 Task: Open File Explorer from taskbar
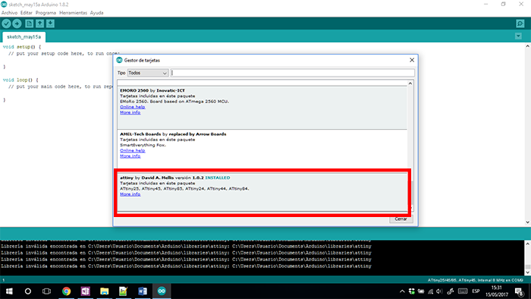pos(105,291)
